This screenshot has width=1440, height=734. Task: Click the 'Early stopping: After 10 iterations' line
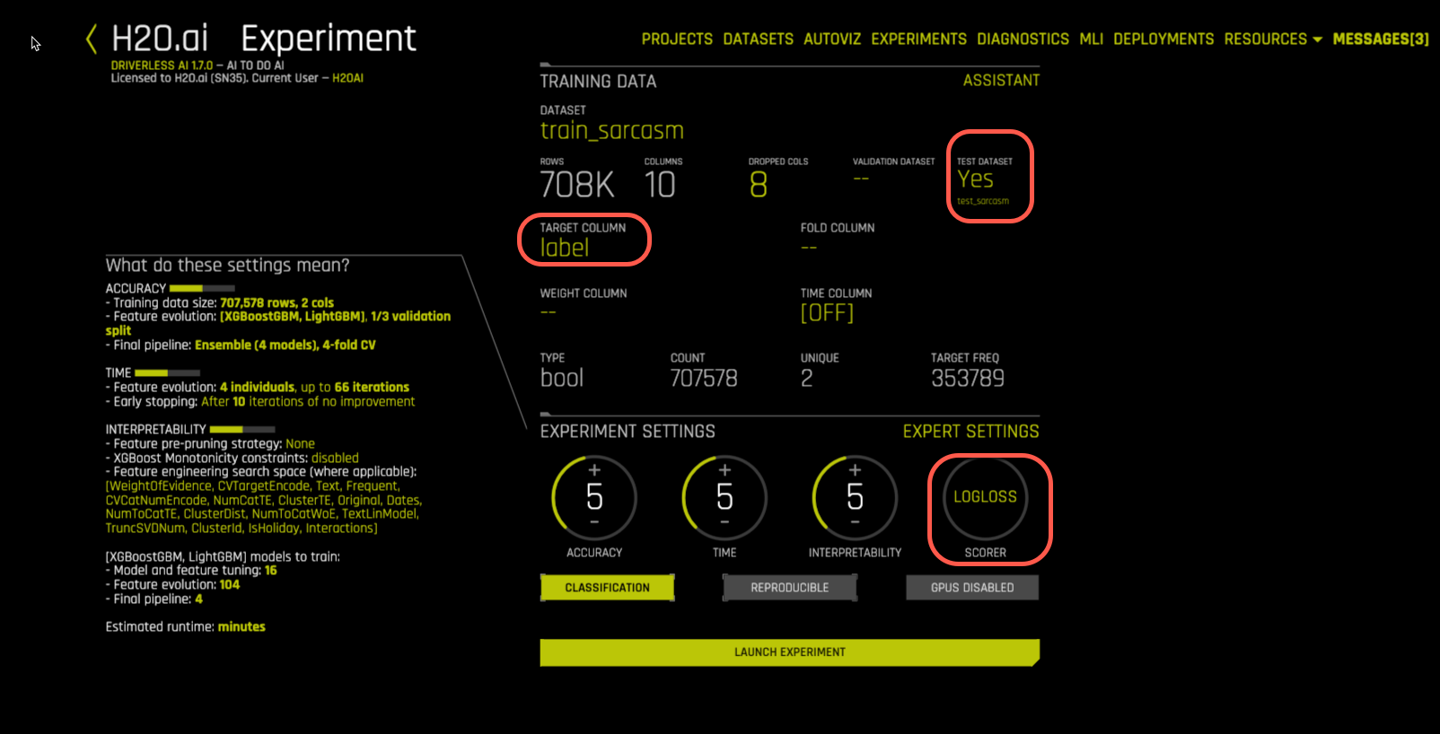coord(260,402)
